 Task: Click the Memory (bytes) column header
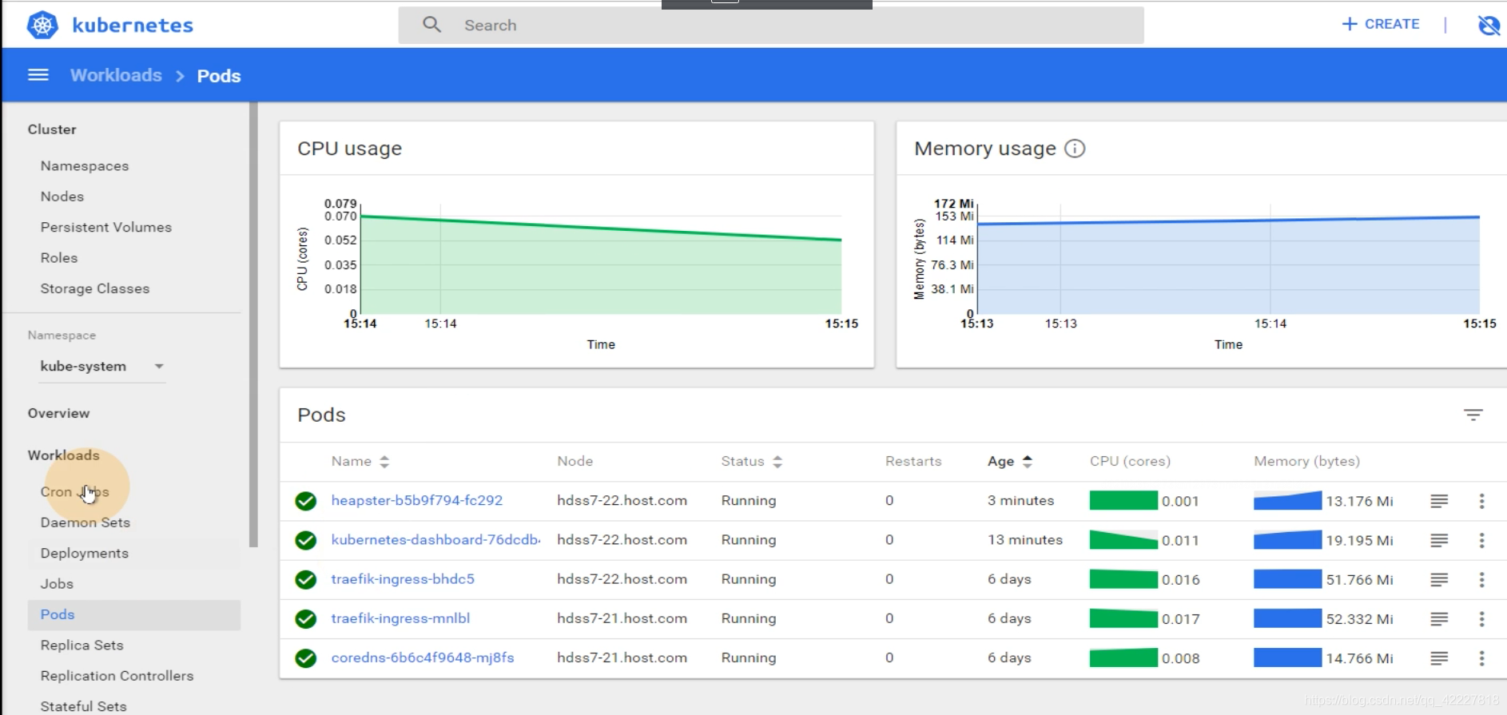1306,461
